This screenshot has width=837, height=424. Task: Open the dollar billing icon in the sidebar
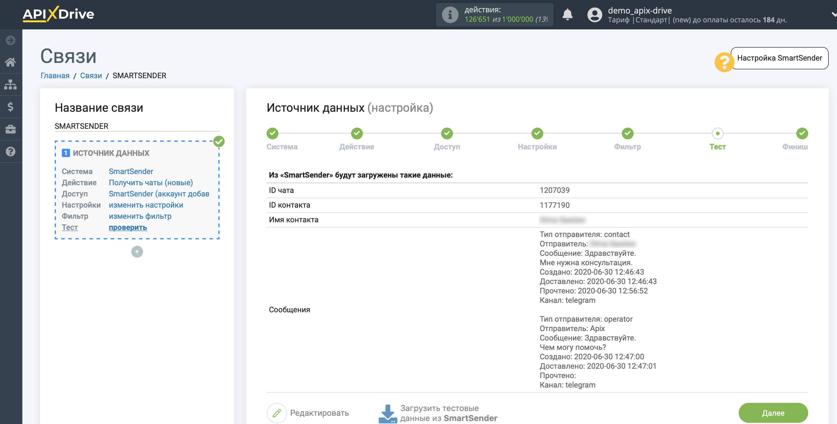point(11,106)
